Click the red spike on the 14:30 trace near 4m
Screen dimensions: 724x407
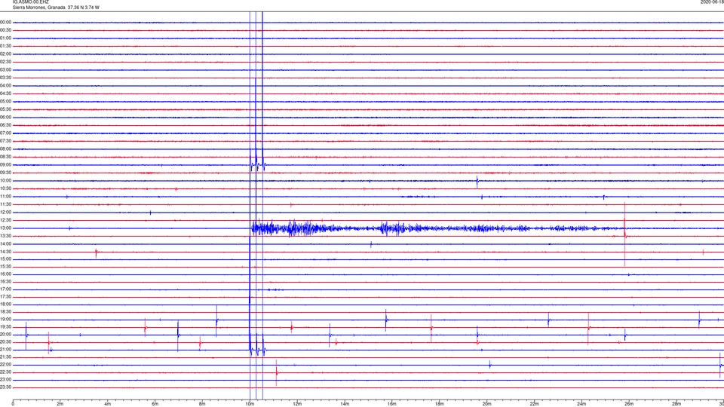click(96, 252)
